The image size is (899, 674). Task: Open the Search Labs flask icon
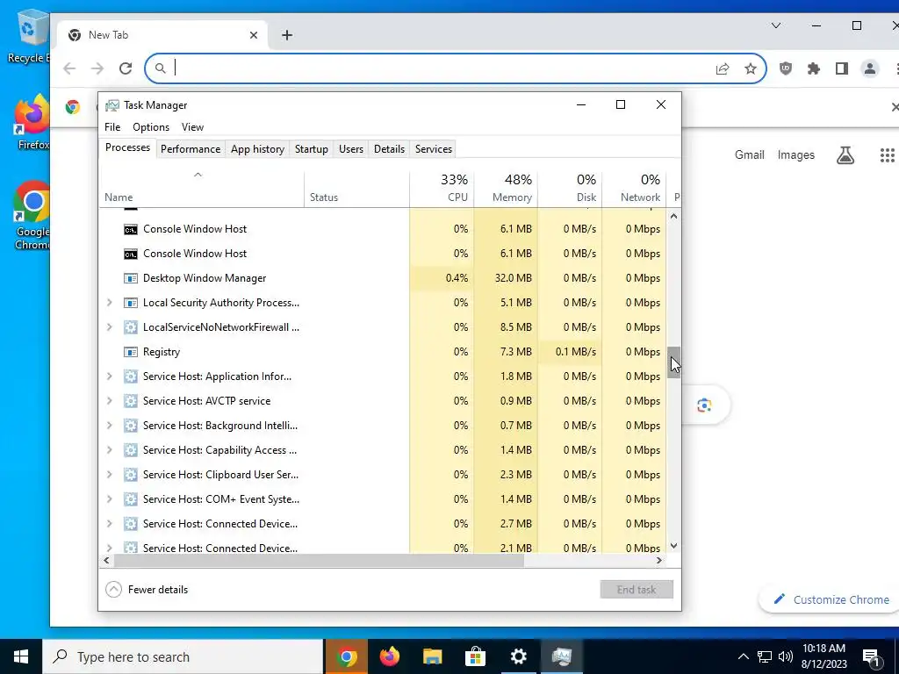pos(845,154)
